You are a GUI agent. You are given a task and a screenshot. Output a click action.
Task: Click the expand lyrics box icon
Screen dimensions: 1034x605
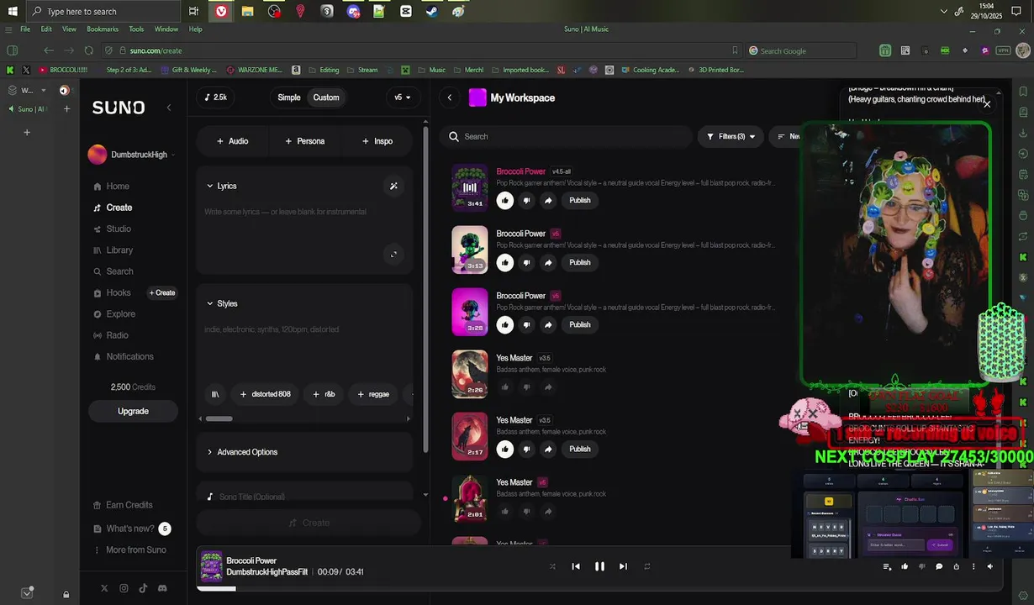click(393, 255)
